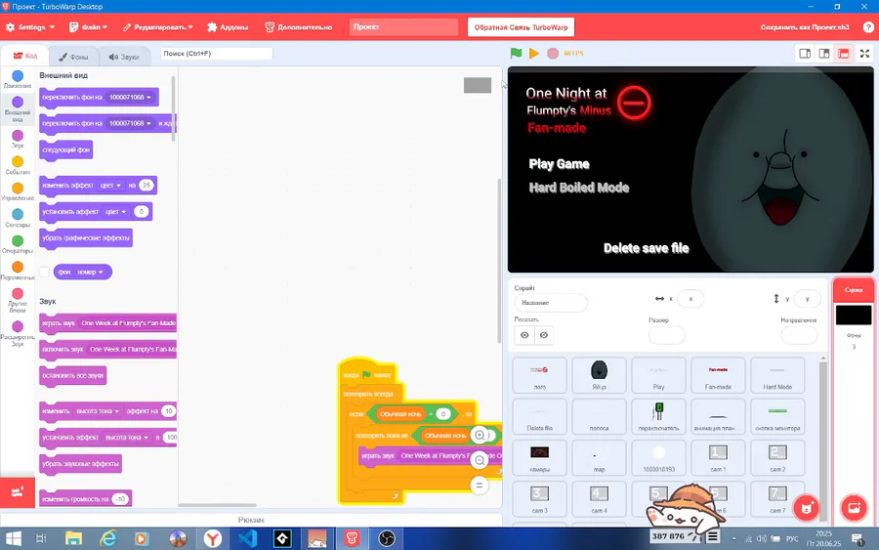Image resolution: width=879 pixels, height=550 pixels.
Task: Open the Settings menu
Action: pyautogui.click(x=30, y=27)
